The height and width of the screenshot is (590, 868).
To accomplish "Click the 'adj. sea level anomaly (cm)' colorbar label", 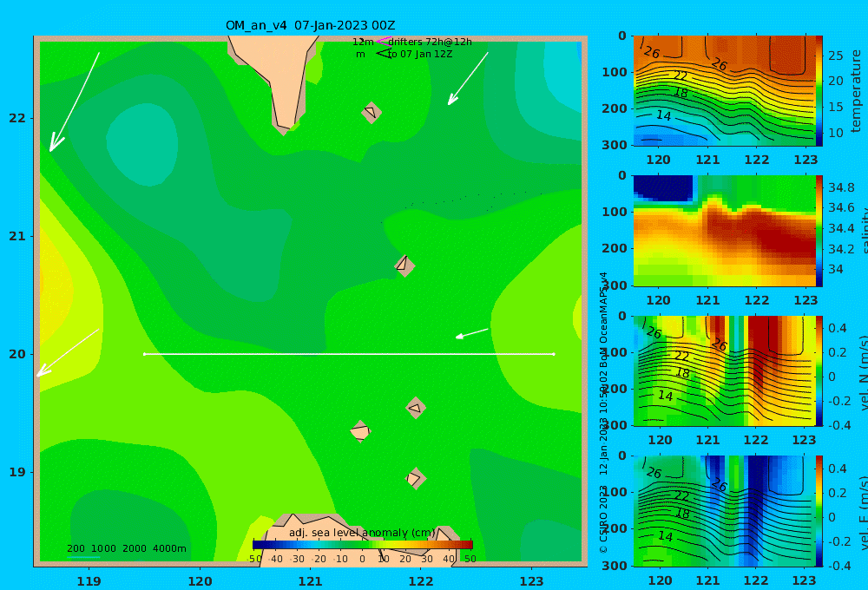I will click(362, 533).
